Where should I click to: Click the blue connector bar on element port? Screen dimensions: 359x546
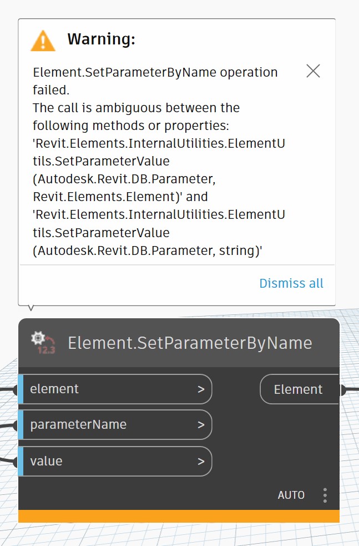click(21, 389)
